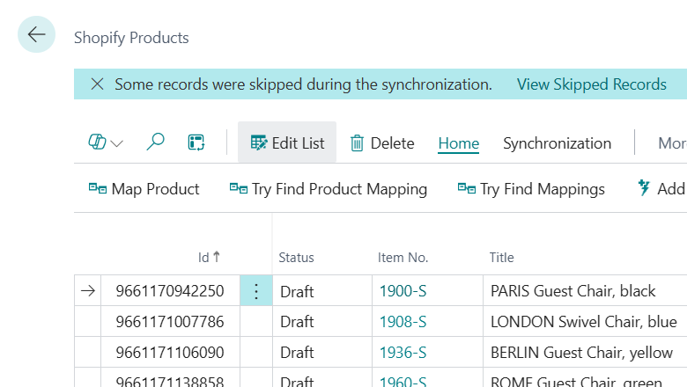Viewport: 687px width, 387px height.
Task: Open row options for PARIS Guest Chair
Action: point(256,291)
